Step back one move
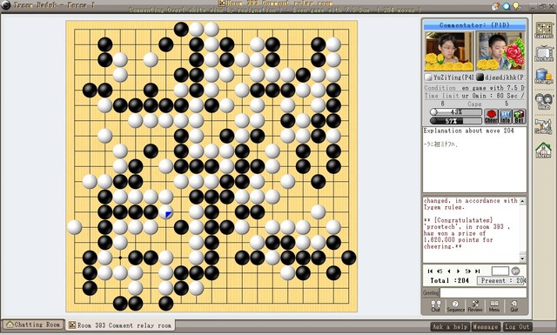 coord(449,271)
